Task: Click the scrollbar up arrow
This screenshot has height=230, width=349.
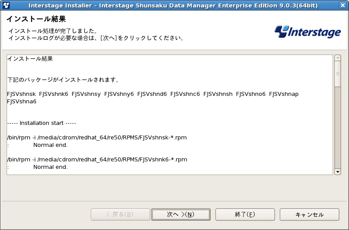Action: [338, 58]
